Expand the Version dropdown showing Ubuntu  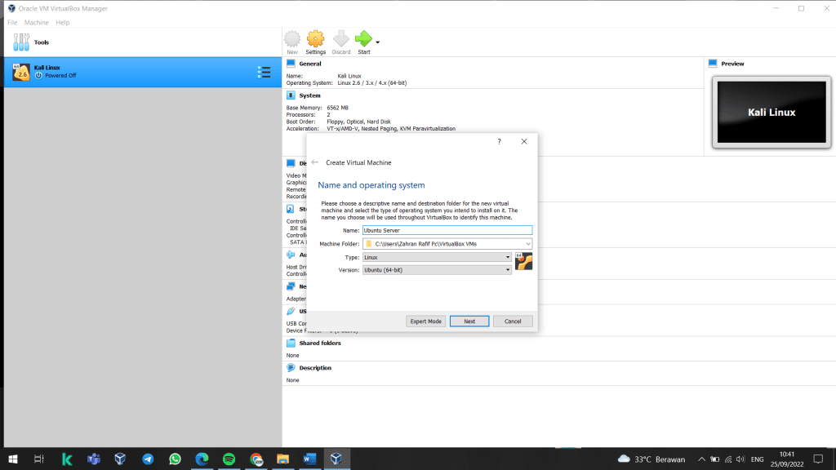pos(508,270)
